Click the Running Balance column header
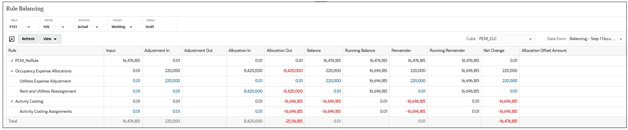This screenshot has height=130, width=628. pos(366,51)
